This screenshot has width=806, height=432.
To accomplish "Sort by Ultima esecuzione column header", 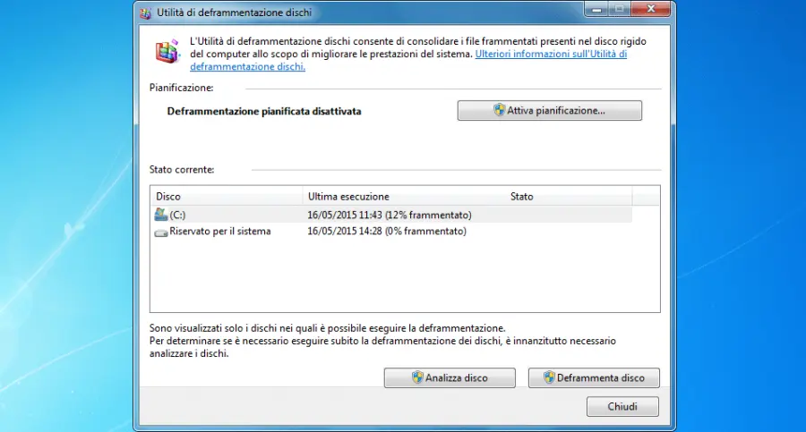I will point(404,196).
